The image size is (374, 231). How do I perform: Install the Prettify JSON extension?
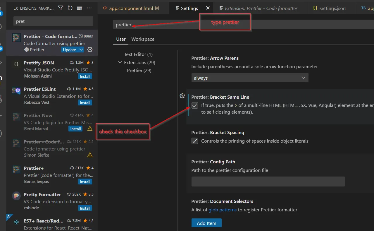[85, 76]
